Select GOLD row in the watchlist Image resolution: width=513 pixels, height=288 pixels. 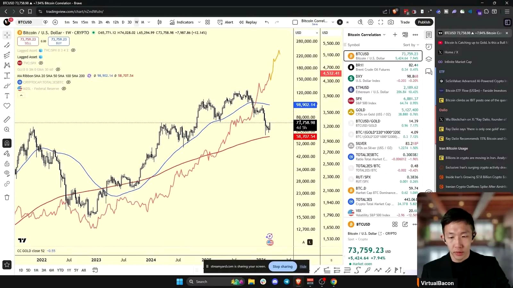coord(383,112)
